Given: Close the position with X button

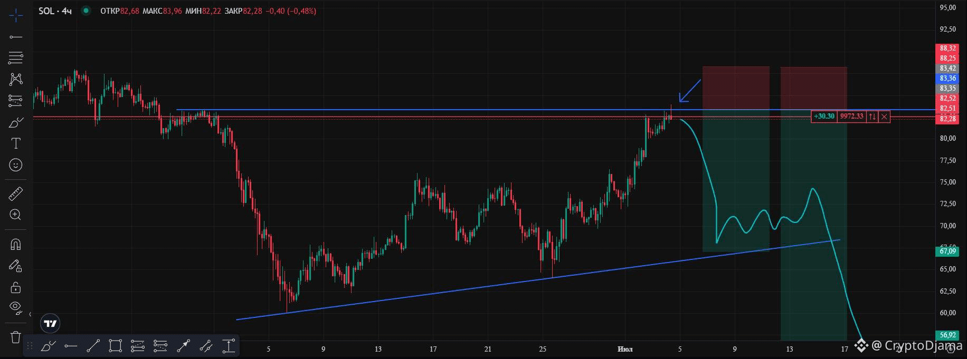Looking at the screenshot, I should pyautogui.click(x=884, y=117).
